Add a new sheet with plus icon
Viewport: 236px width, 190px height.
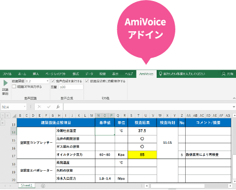(43, 186)
